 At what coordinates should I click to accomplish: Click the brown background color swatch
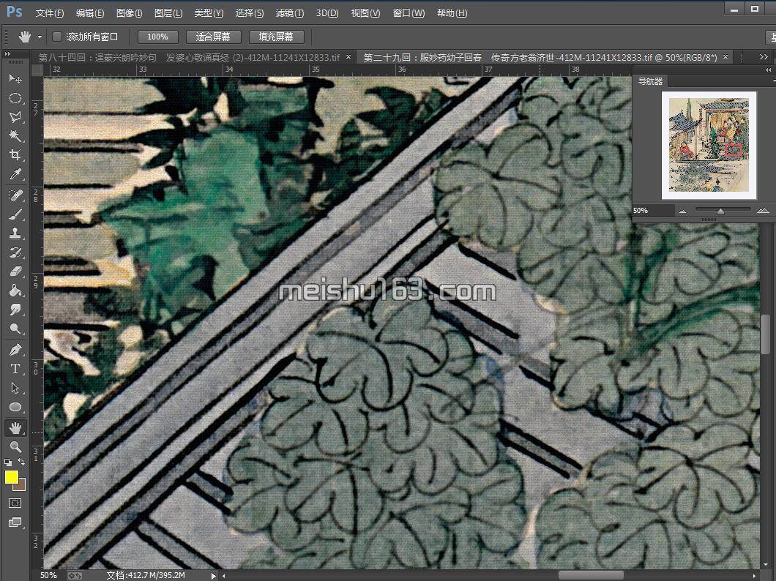click(x=21, y=484)
